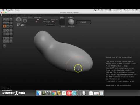The image size is (140, 105).
Task: Click the small slider right of Strength
Action: coord(53,22)
